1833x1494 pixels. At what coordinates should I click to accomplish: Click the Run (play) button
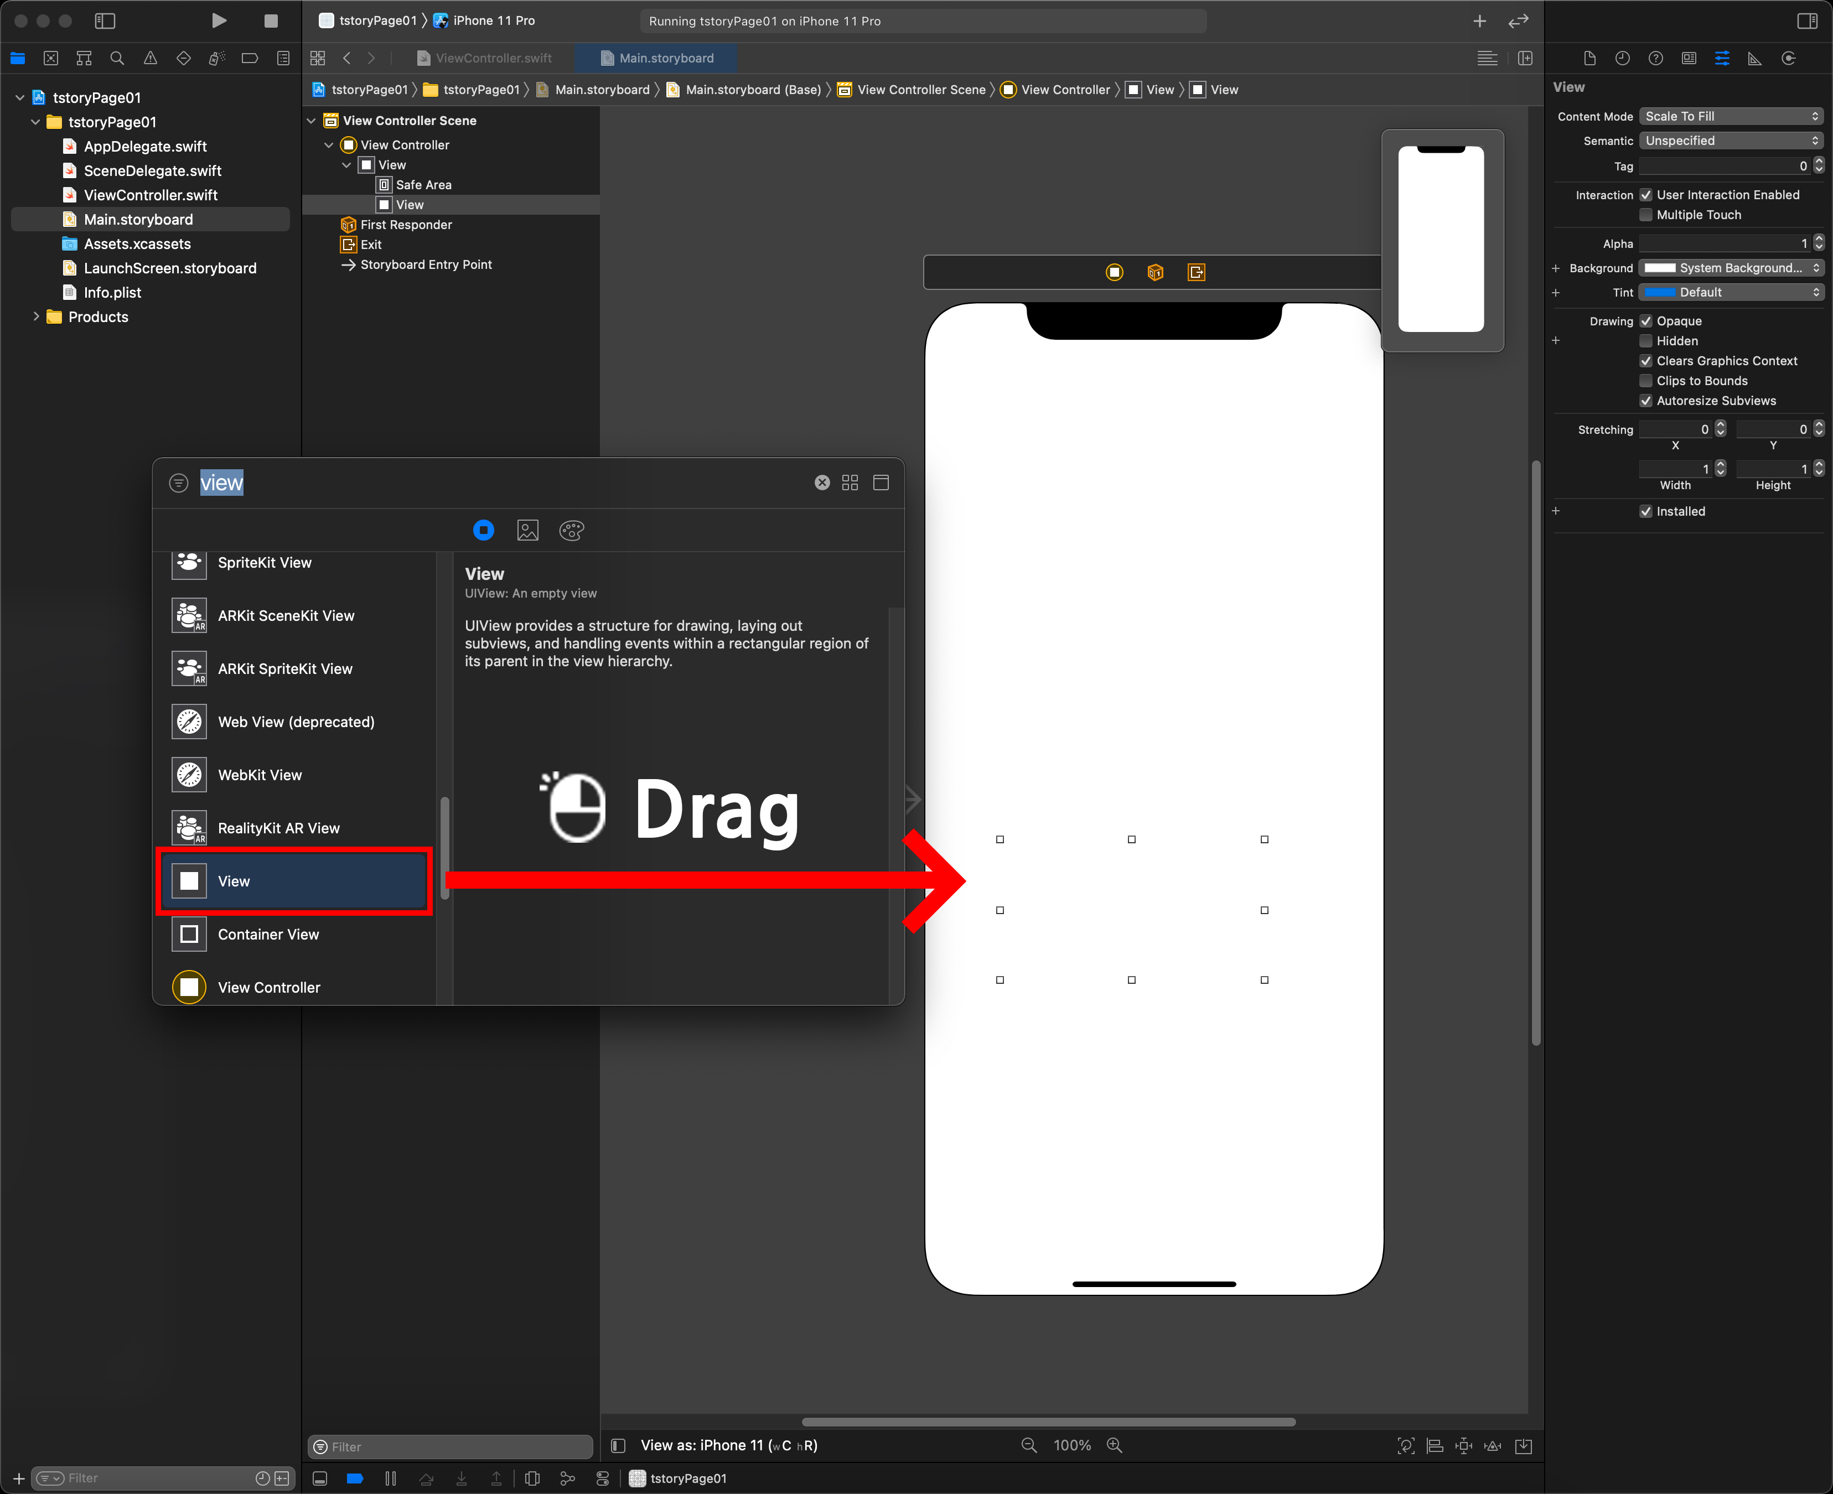click(x=219, y=20)
